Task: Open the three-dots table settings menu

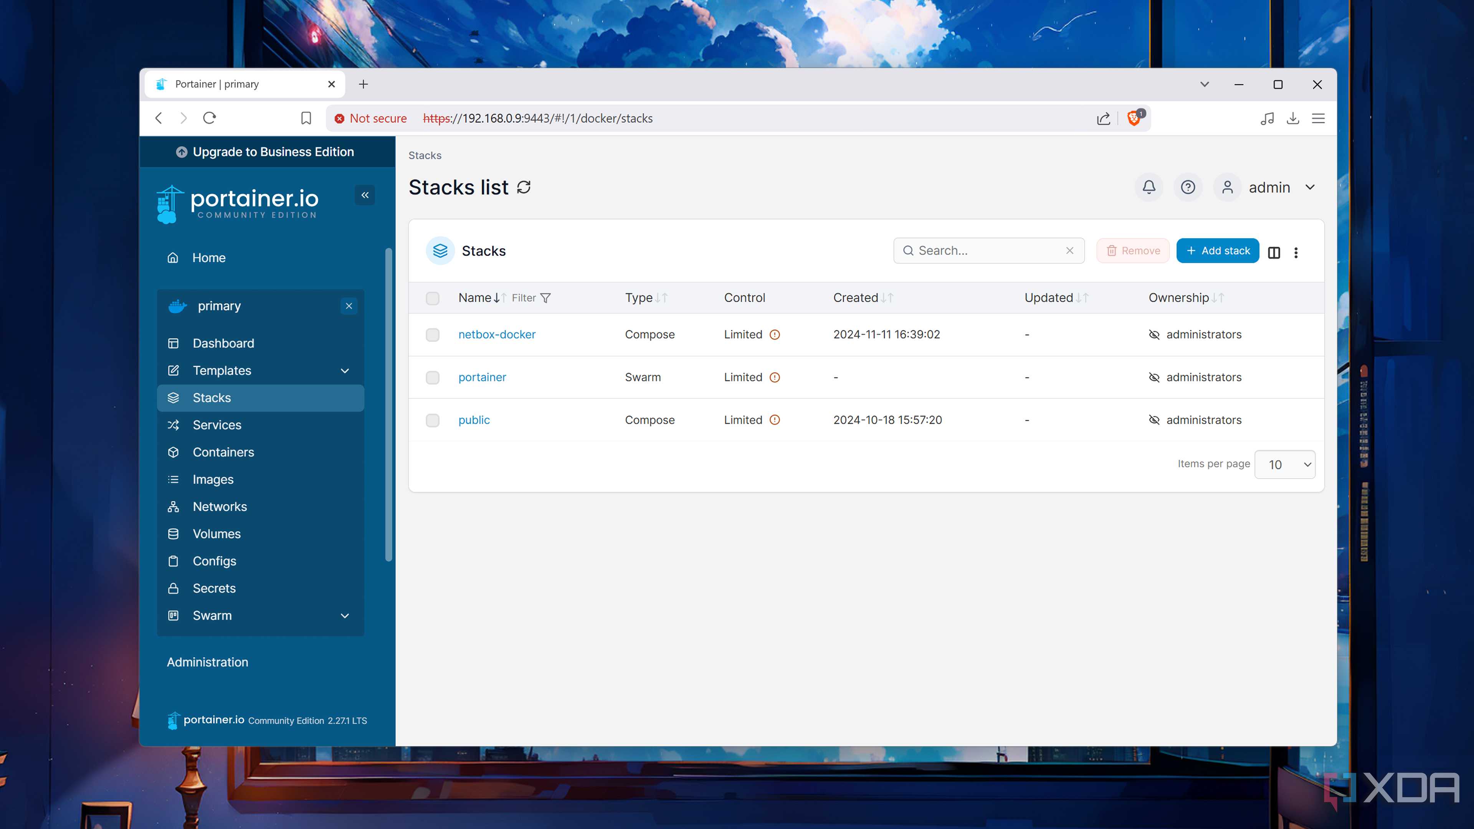Action: 1296,252
